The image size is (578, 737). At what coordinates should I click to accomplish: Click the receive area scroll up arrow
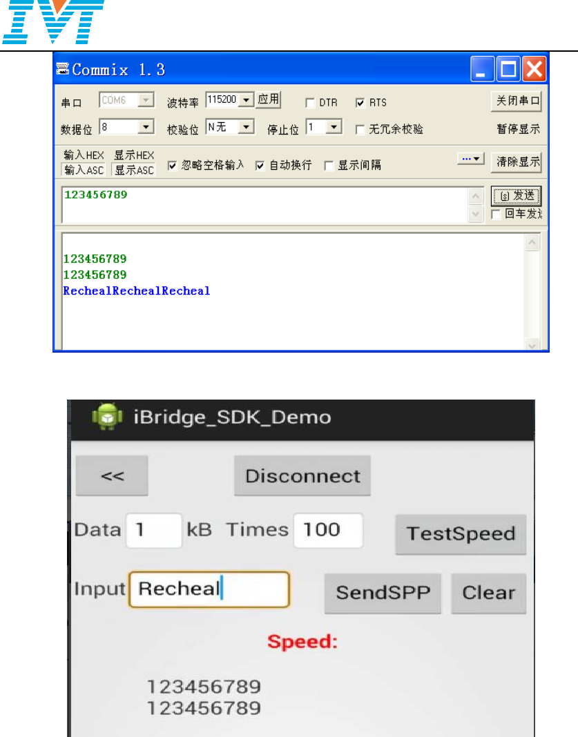(x=532, y=242)
